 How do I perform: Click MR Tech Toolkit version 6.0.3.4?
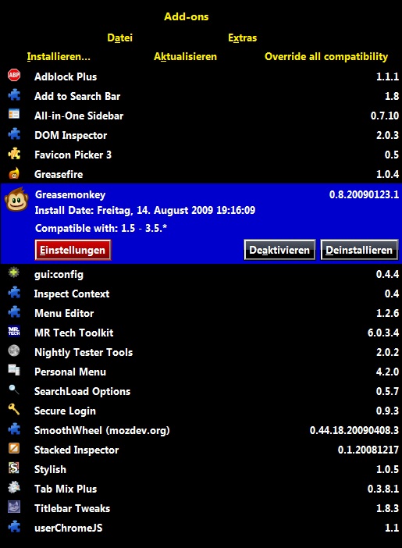[383, 333]
